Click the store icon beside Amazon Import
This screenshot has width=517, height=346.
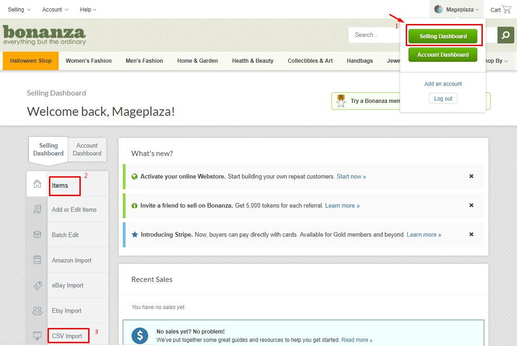tap(37, 260)
